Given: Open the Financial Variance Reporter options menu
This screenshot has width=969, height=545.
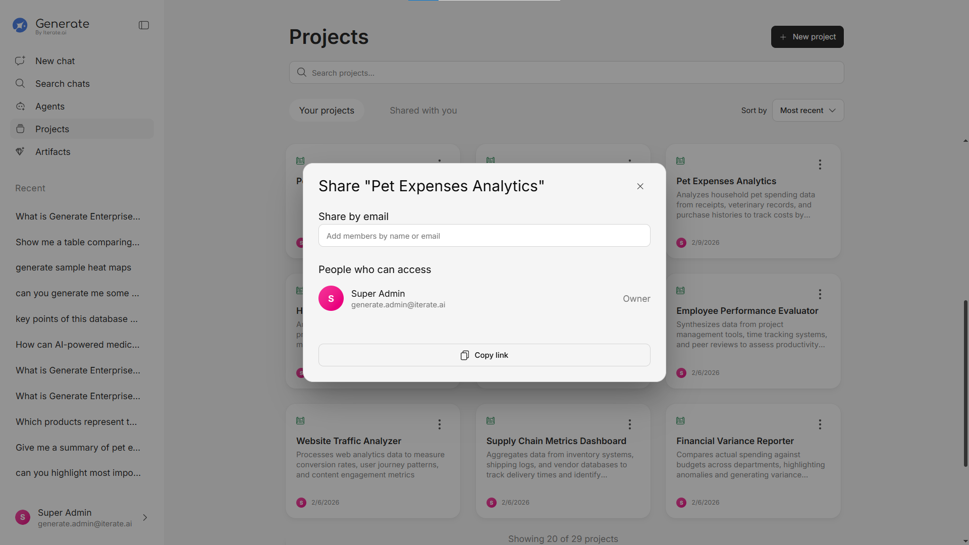Looking at the screenshot, I should (820, 424).
